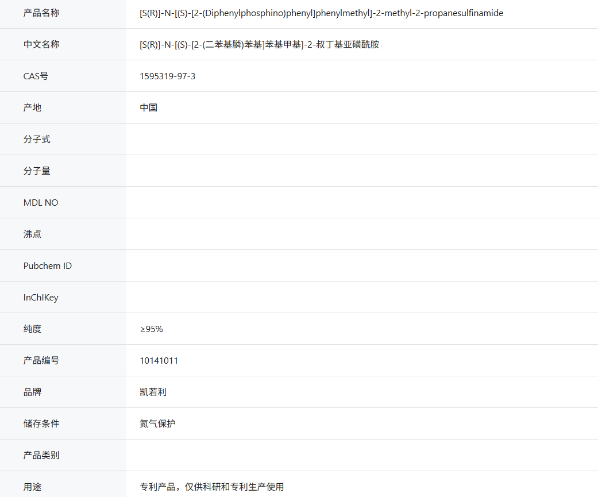Click the 产品类别 row label

pyautogui.click(x=41, y=455)
